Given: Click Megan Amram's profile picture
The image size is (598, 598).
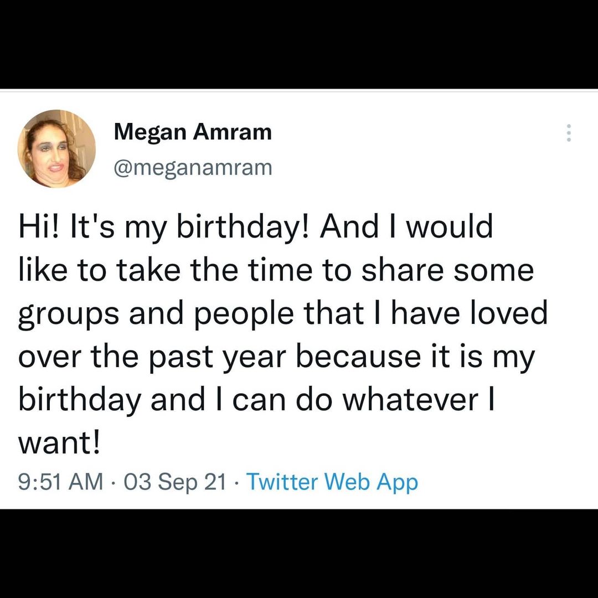Looking at the screenshot, I should [x=56, y=148].
